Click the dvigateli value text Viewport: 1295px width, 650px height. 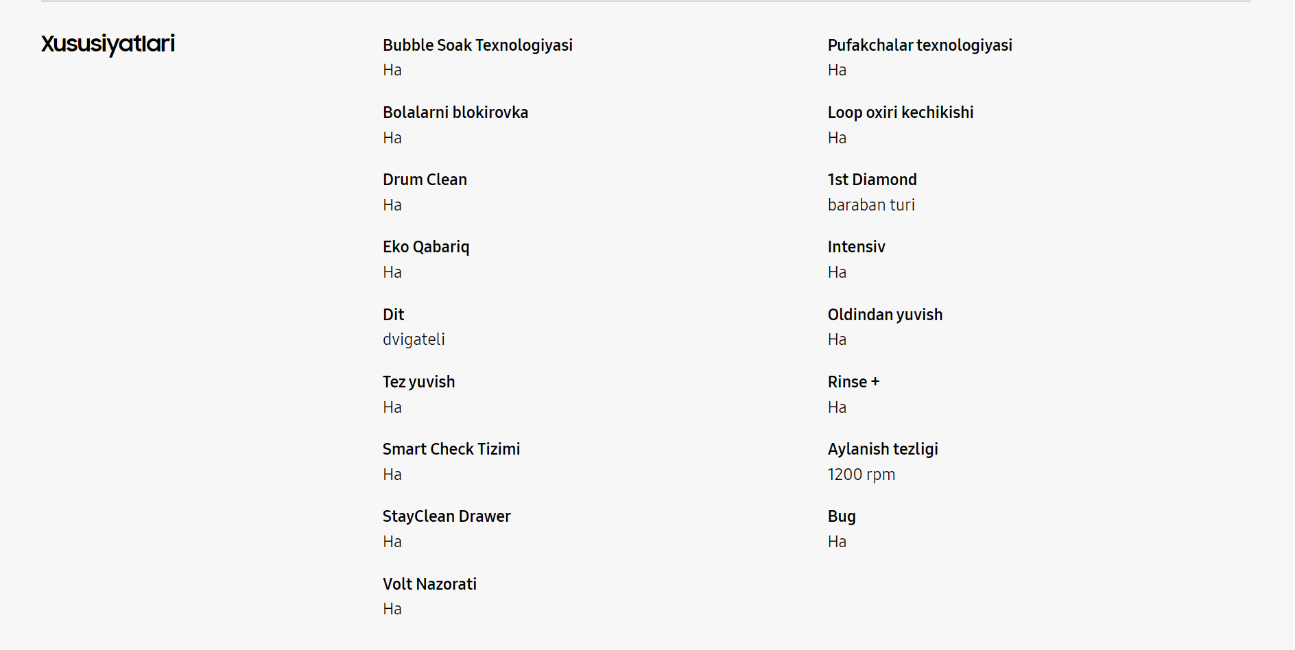click(414, 339)
